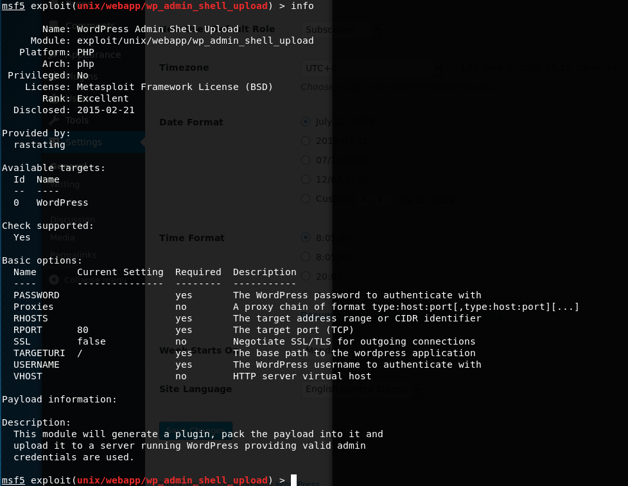The image size is (628, 486).
Task: Click the USERNAME option name
Action: [x=37, y=365]
